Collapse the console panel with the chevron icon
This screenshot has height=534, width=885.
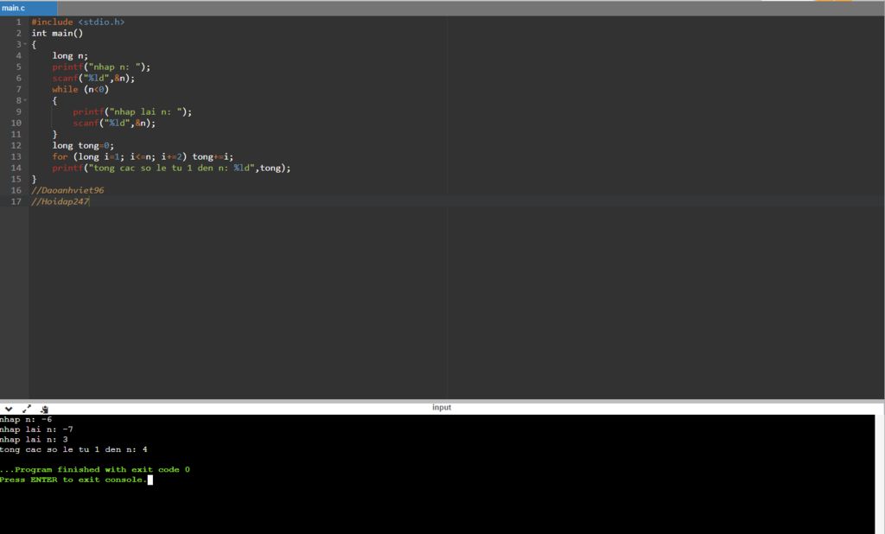[9, 409]
